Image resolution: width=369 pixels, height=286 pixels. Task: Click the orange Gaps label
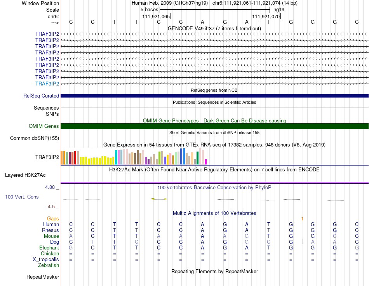coord(53,219)
